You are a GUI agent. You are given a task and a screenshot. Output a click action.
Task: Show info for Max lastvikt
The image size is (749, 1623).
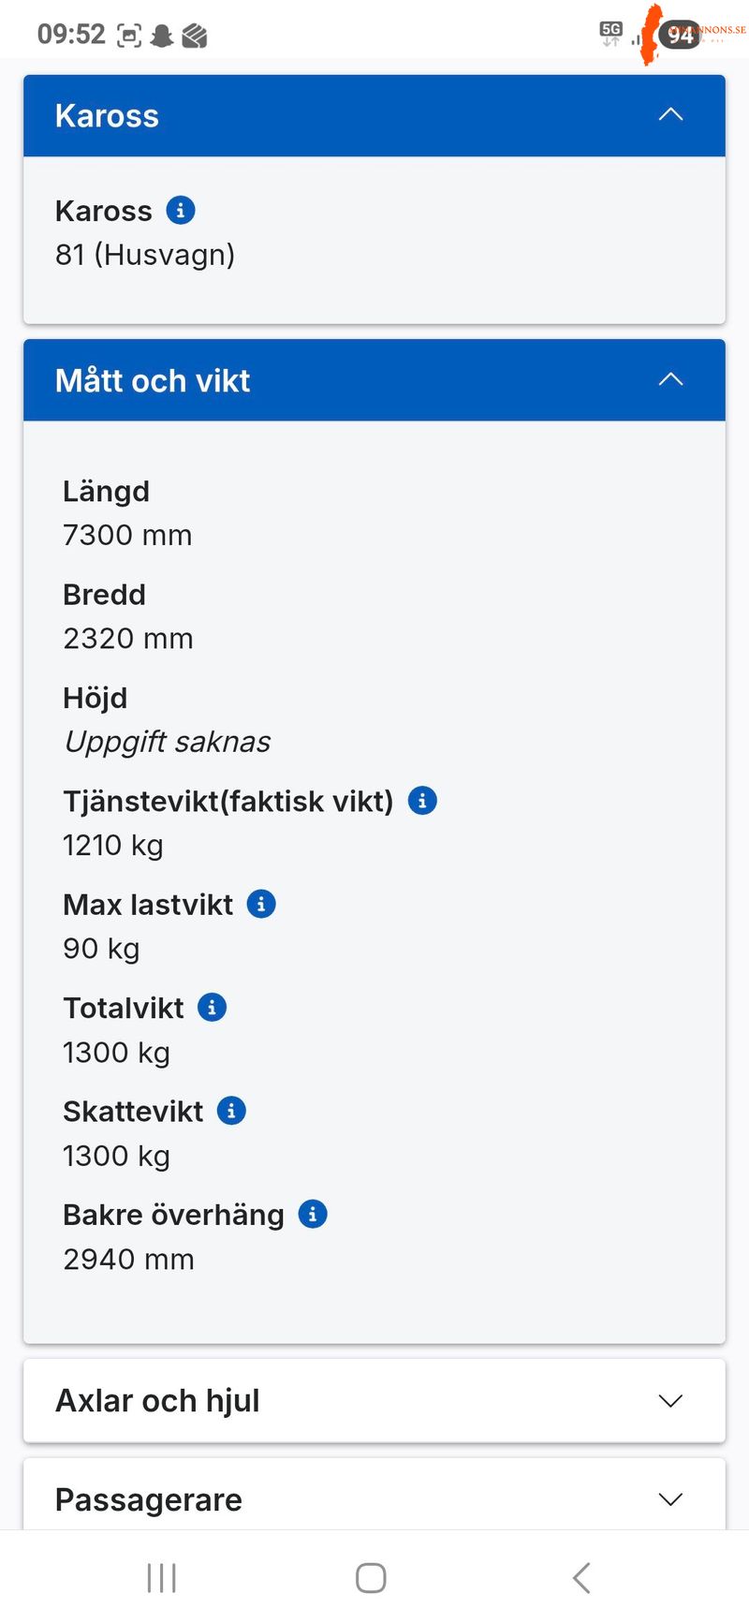pyautogui.click(x=260, y=903)
